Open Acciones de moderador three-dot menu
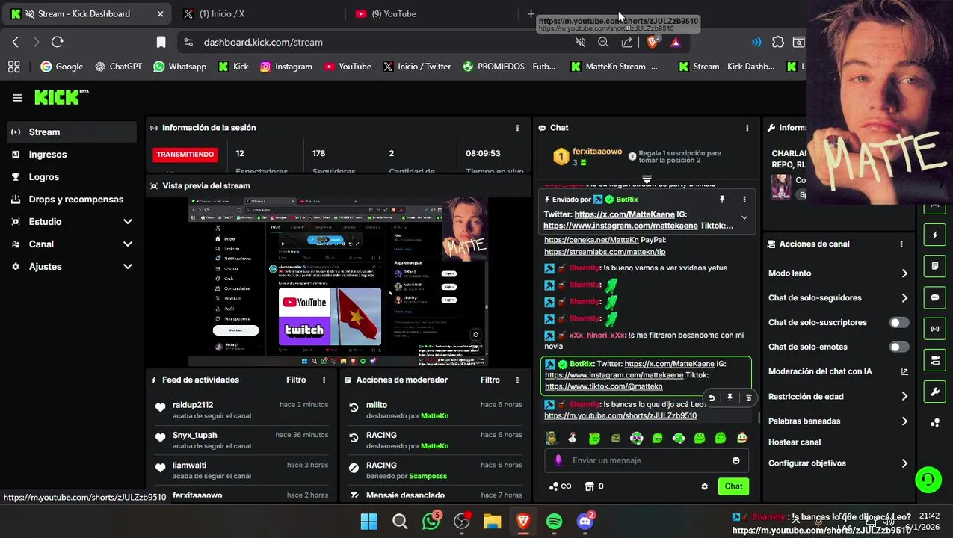Image resolution: width=953 pixels, height=538 pixels. coord(517,380)
